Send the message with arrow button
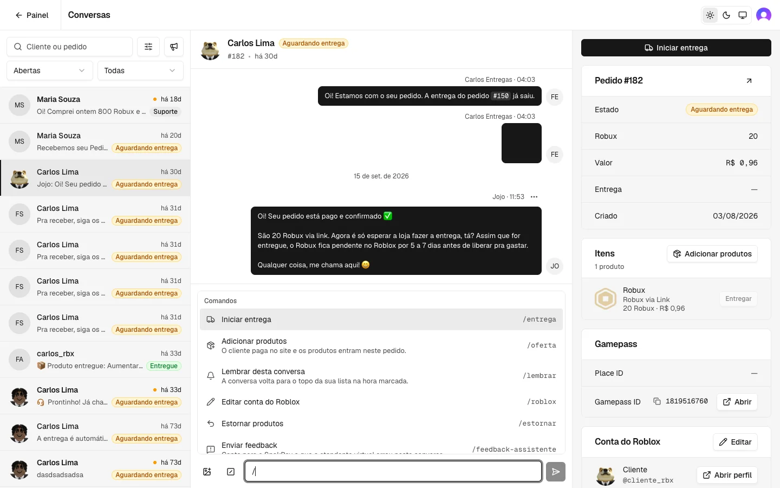 click(556, 472)
